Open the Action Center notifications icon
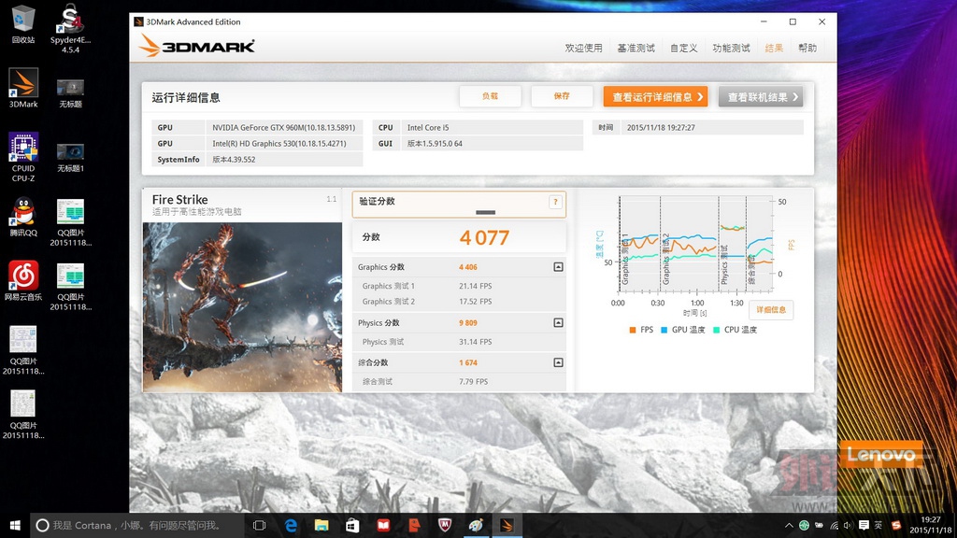 tap(864, 525)
